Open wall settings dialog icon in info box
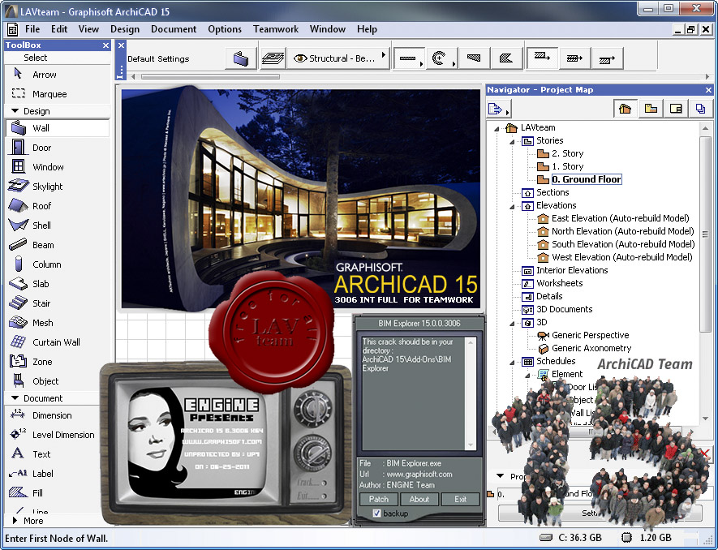This screenshot has height=550, width=718. click(x=241, y=58)
